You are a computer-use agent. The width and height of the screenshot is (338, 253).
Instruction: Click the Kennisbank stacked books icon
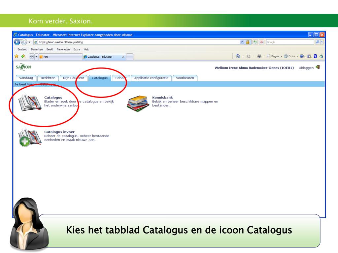pyautogui.click(x=138, y=103)
